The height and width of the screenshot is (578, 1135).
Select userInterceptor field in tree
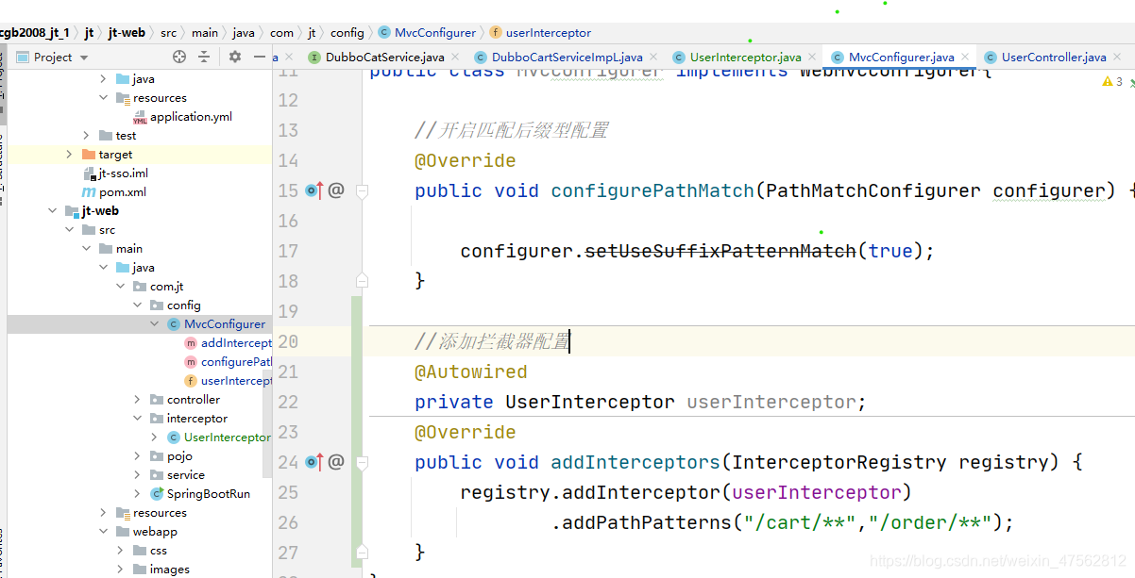click(229, 381)
